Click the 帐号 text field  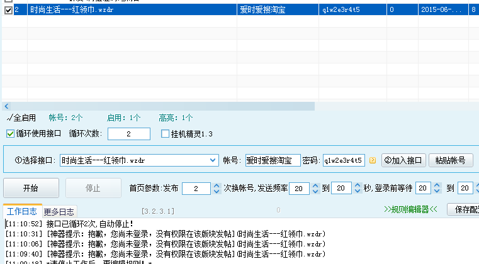click(272, 160)
